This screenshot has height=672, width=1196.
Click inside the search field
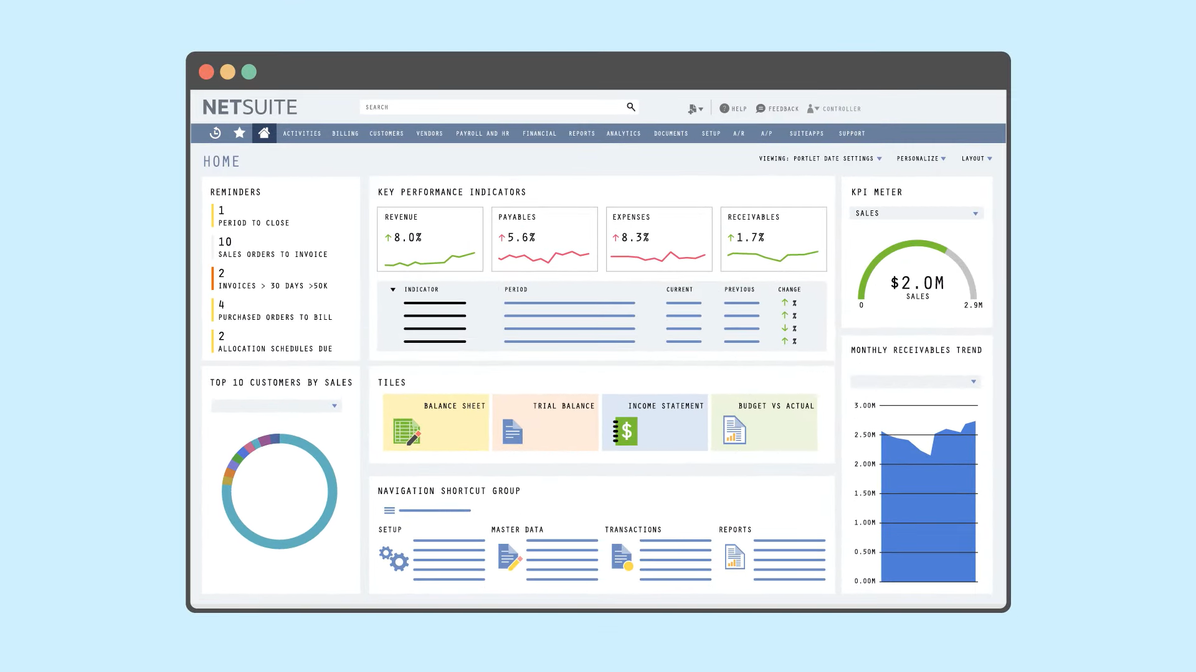click(x=492, y=106)
